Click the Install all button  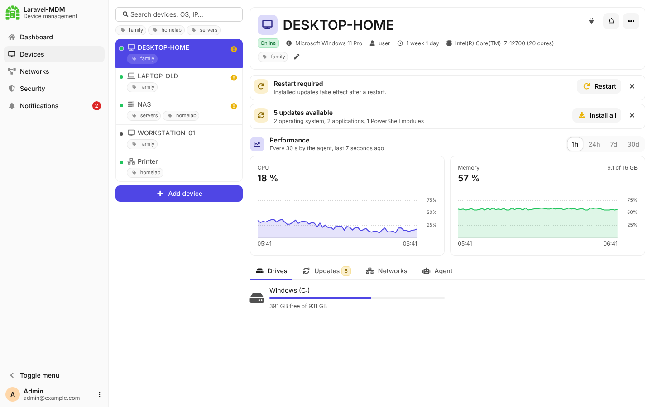(x=597, y=115)
